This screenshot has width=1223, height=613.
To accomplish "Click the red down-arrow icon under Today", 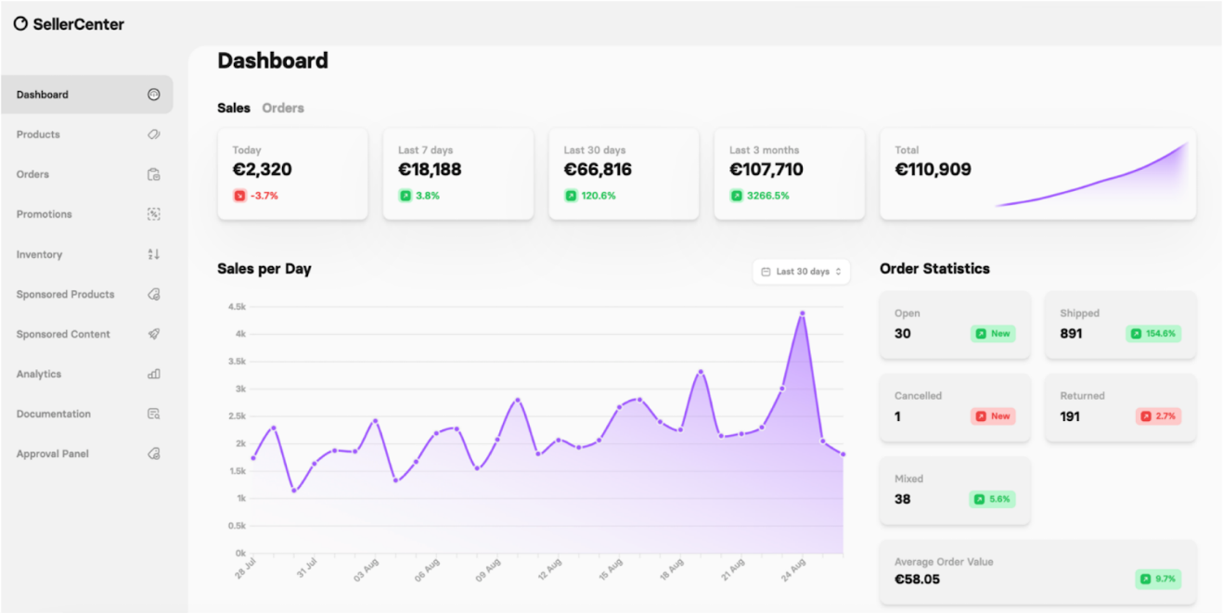I will (239, 196).
